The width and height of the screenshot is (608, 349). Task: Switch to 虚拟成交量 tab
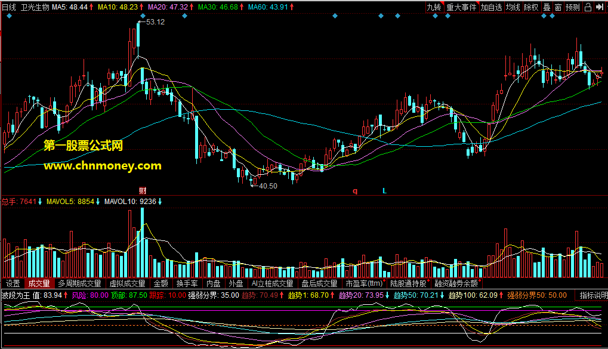[127, 283]
